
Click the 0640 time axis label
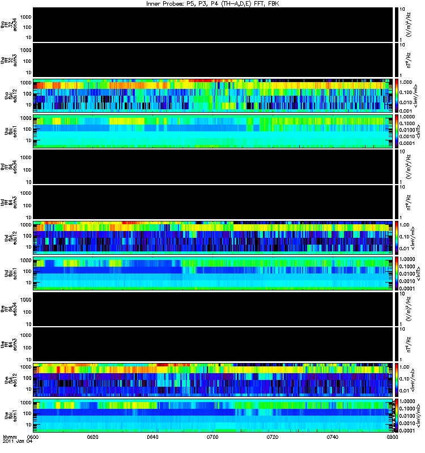click(x=152, y=437)
